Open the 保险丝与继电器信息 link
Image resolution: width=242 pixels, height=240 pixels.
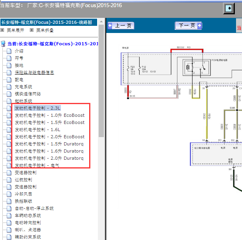34,72
